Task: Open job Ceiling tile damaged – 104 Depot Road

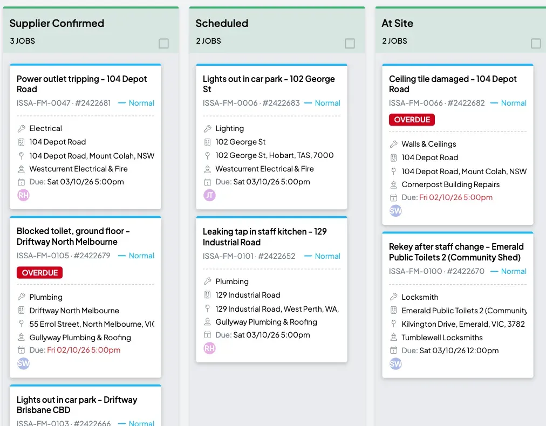Action: click(453, 84)
